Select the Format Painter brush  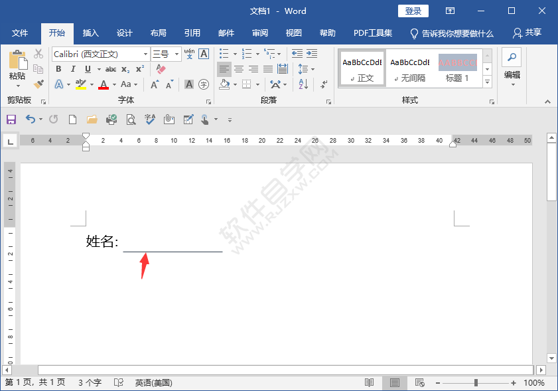point(38,84)
